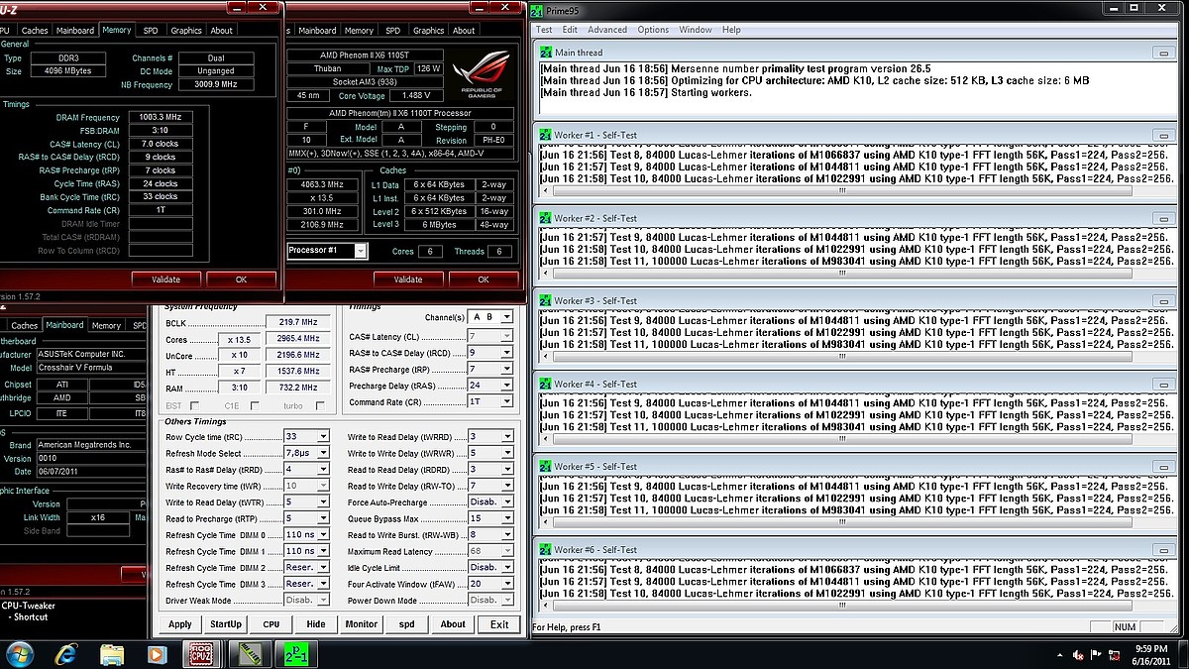The image size is (1189, 669).
Task: Open Prime95 Help menu
Action: (x=731, y=30)
